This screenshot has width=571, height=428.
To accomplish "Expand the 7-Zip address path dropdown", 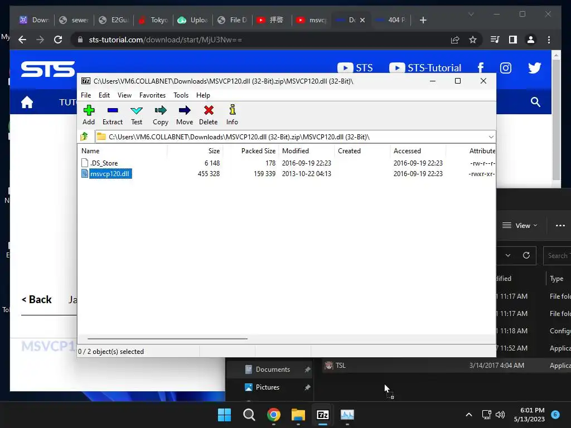I will [x=491, y=137].
